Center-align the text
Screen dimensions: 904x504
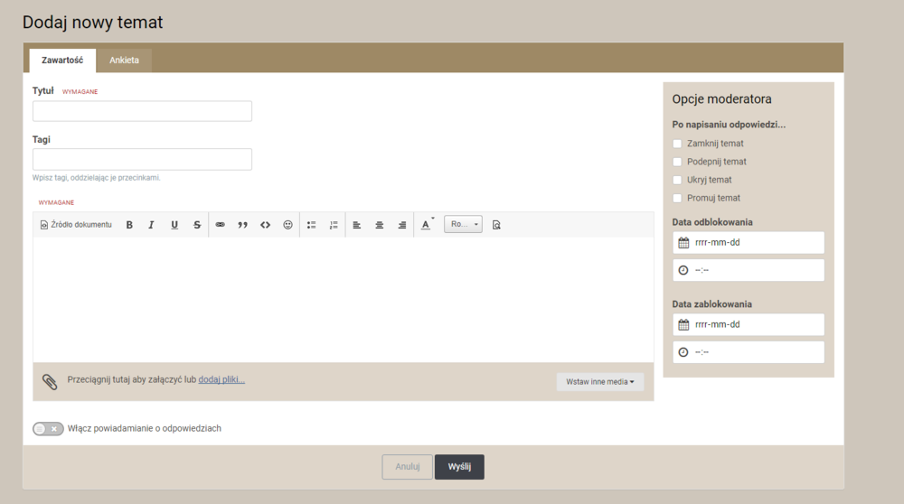click(x=380, y=225)
